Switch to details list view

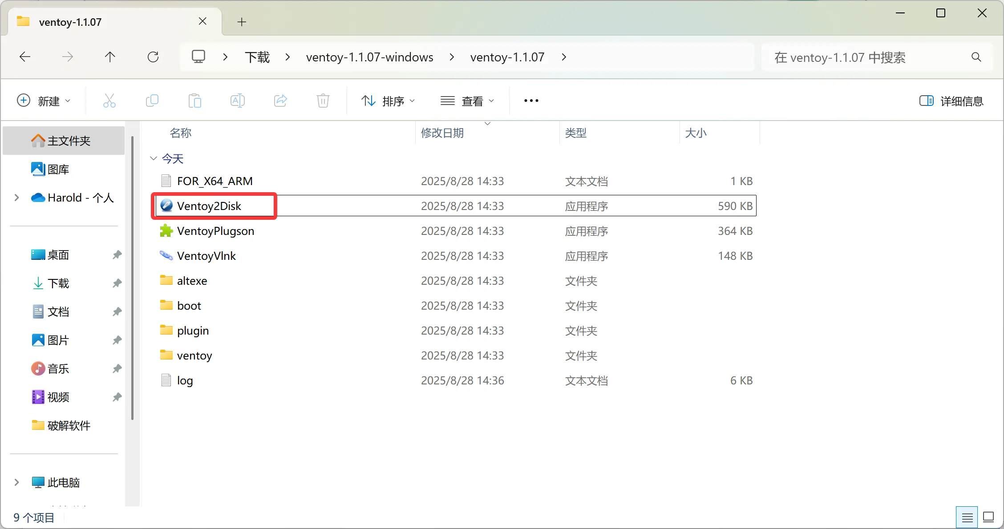(967, 517)
